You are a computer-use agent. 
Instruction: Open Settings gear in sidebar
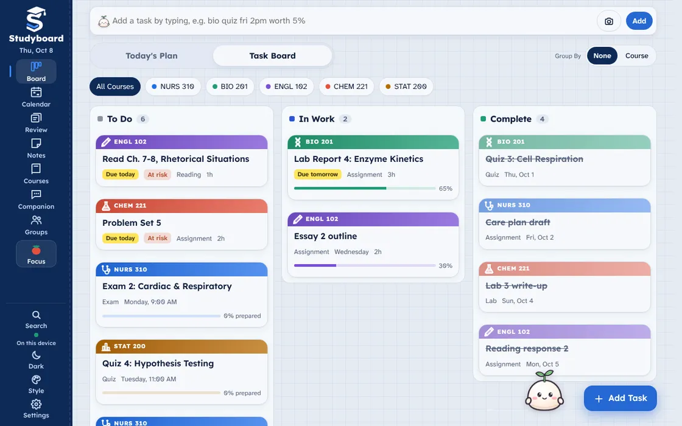point(36,409)
